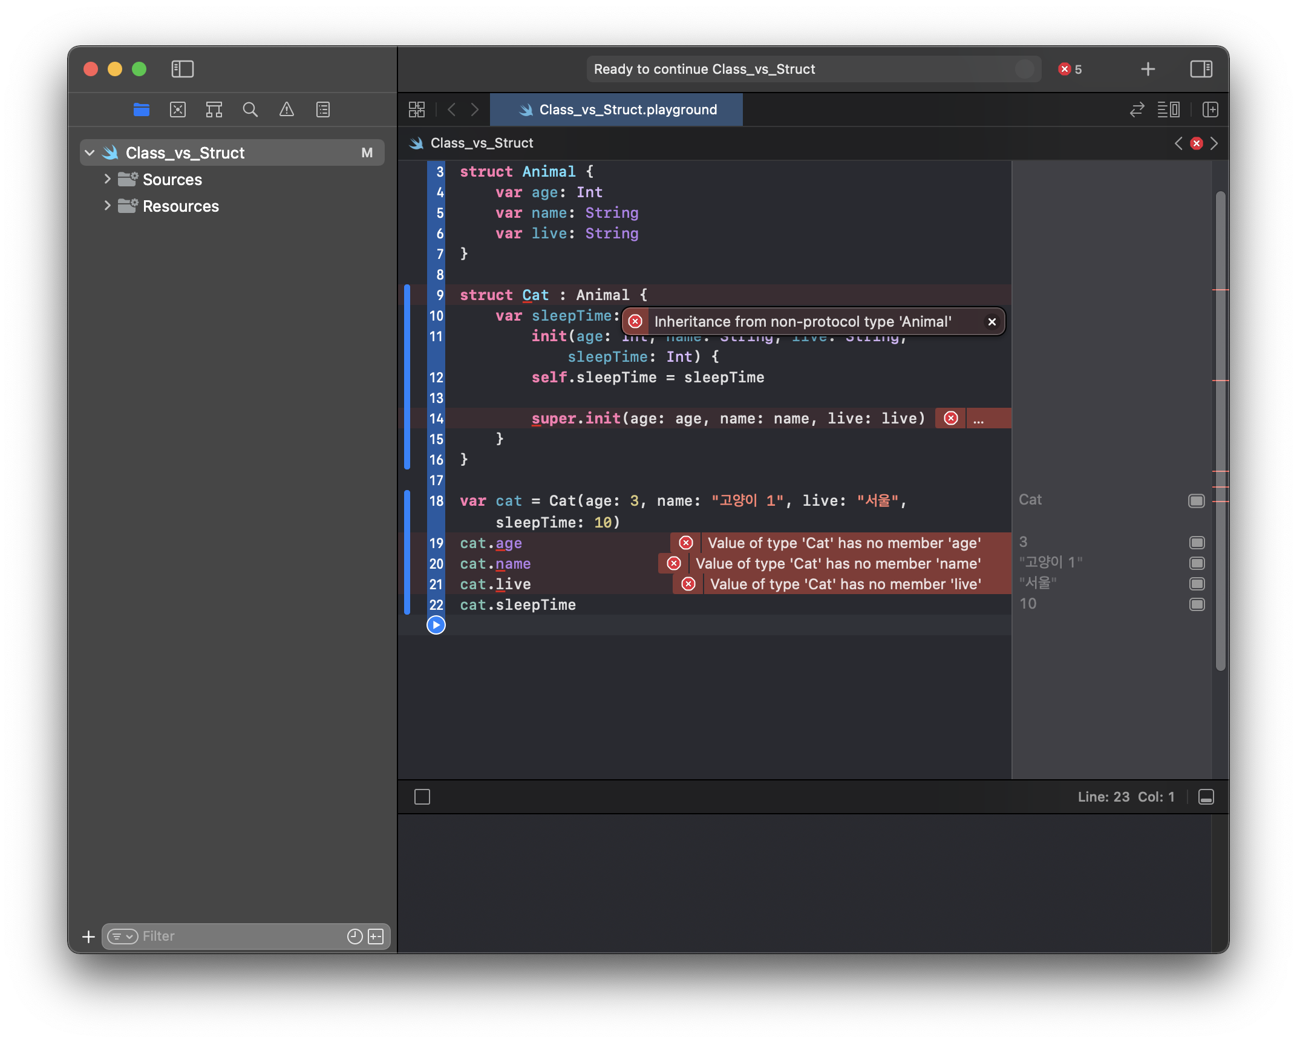Open the source control navigator icon

(177, 110)
